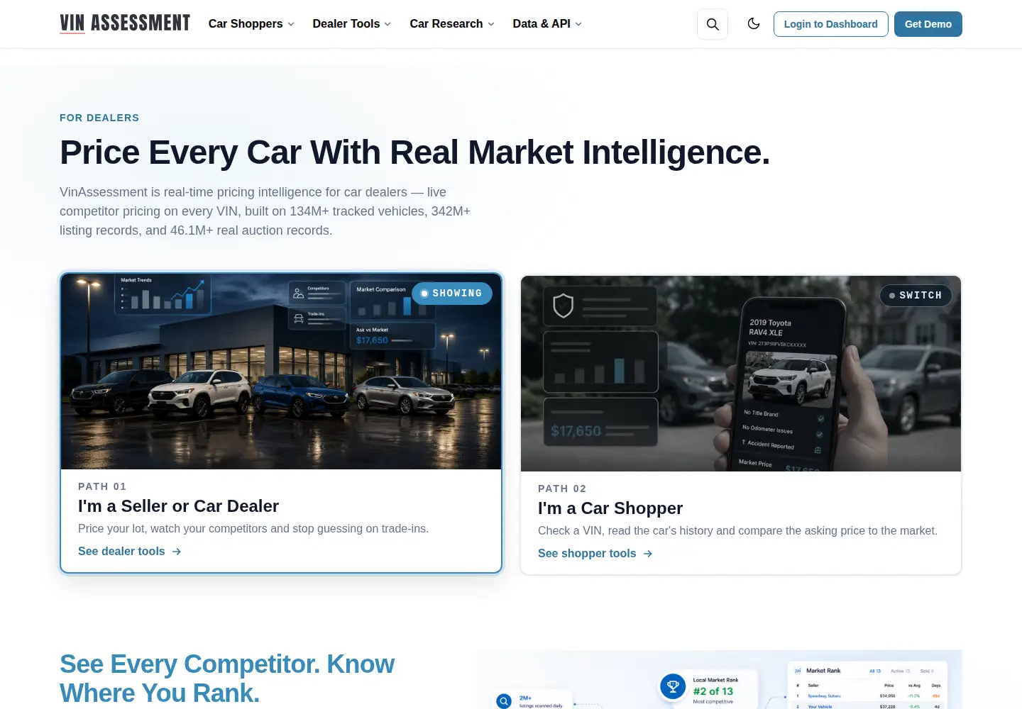The image size is (1022, 709).
Task: Click the magnifier icon on listings scanned card
Action: point(504,701)
